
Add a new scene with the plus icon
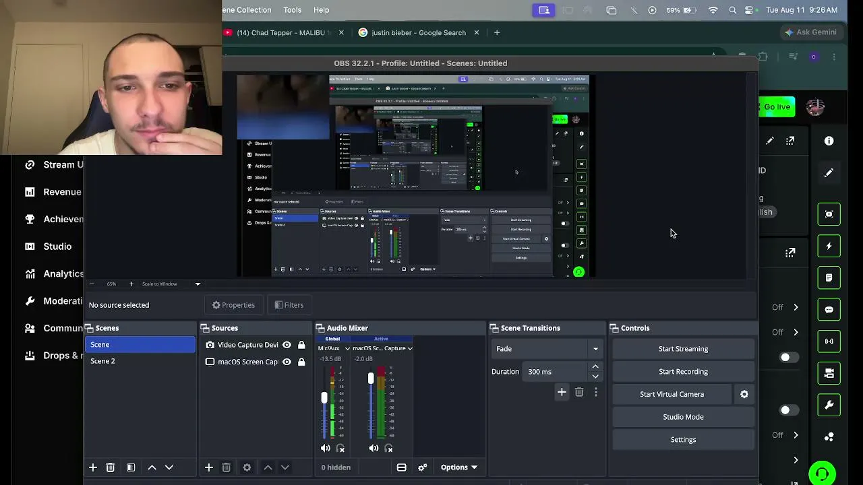click(93, 467)
